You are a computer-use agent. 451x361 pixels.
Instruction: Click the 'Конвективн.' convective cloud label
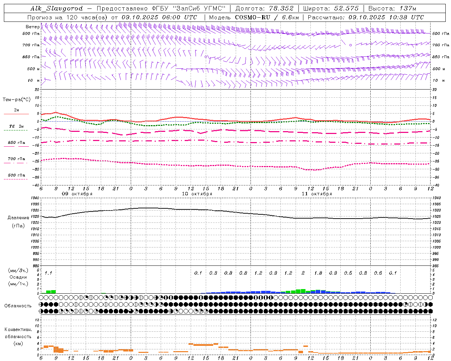[18, 330]
